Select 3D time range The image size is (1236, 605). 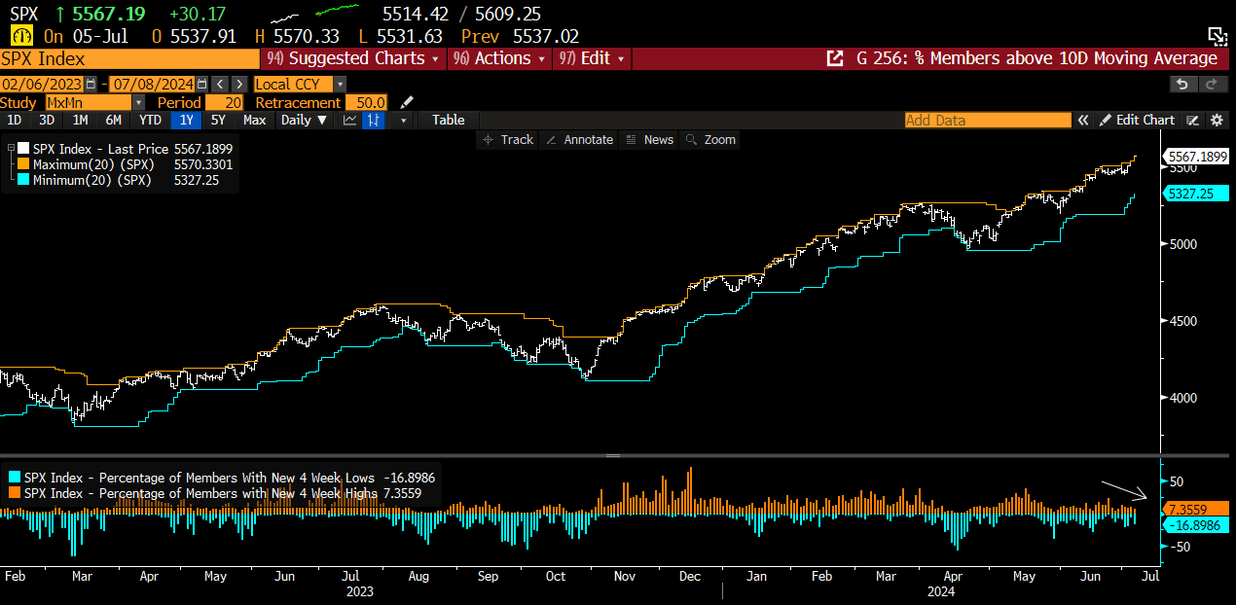click(46, 120)
